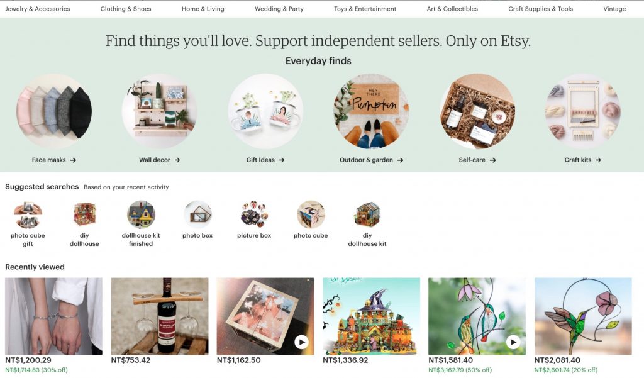Open the Pumpkin doormat circular image

pyautogui.click(x=371, y=111)
